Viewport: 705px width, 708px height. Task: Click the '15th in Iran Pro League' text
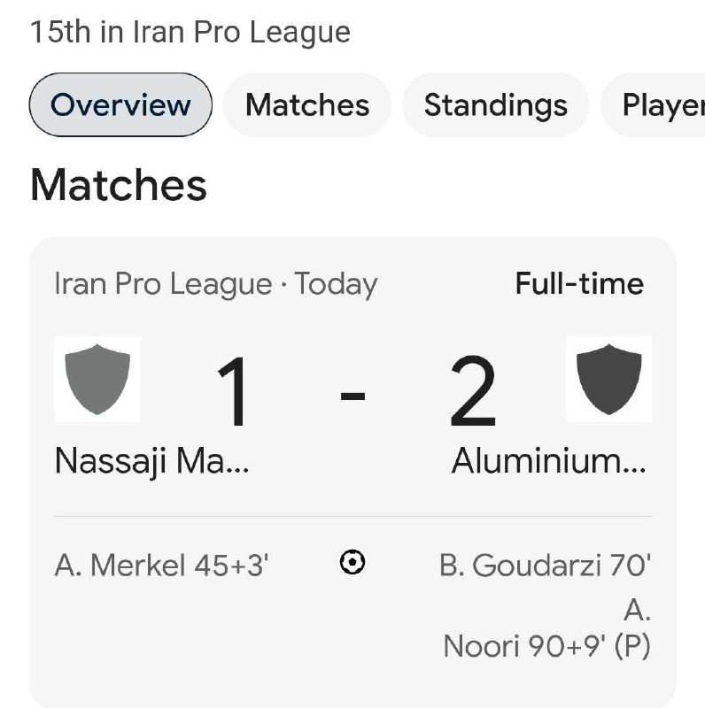(190, 33)
